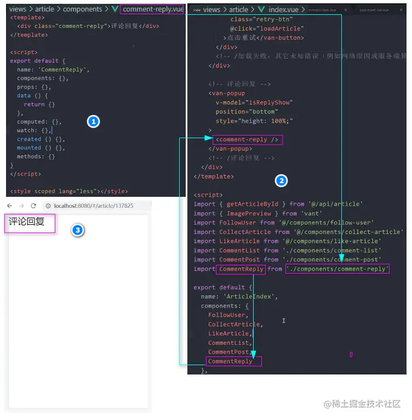Close the comment-list.vue tab

point(401,10)
